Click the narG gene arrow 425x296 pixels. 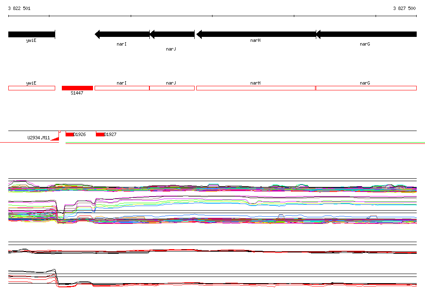coord(366,34)
